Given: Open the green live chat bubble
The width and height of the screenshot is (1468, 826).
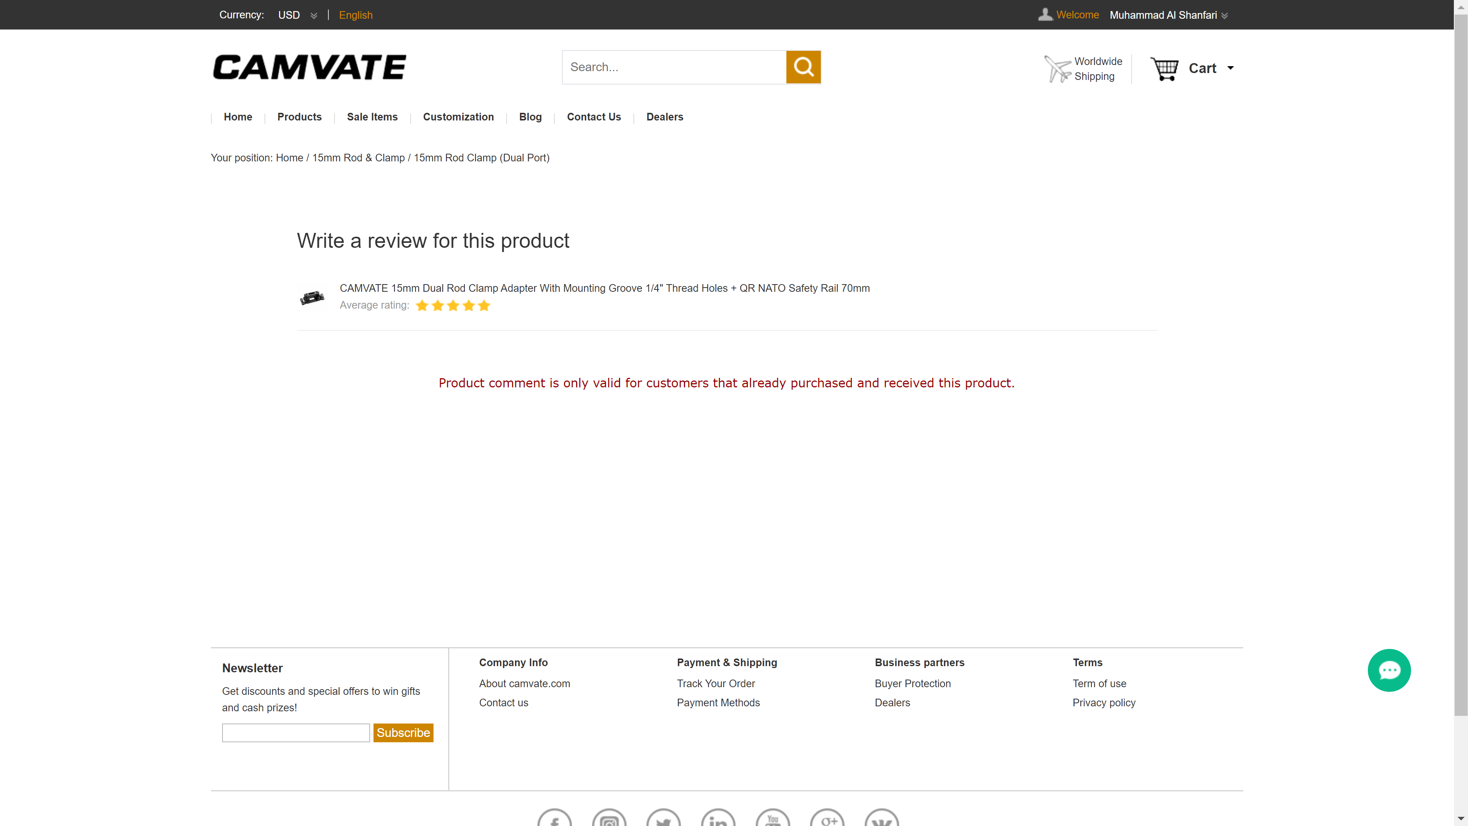Looking at the screenshot, I should 1389,670.
